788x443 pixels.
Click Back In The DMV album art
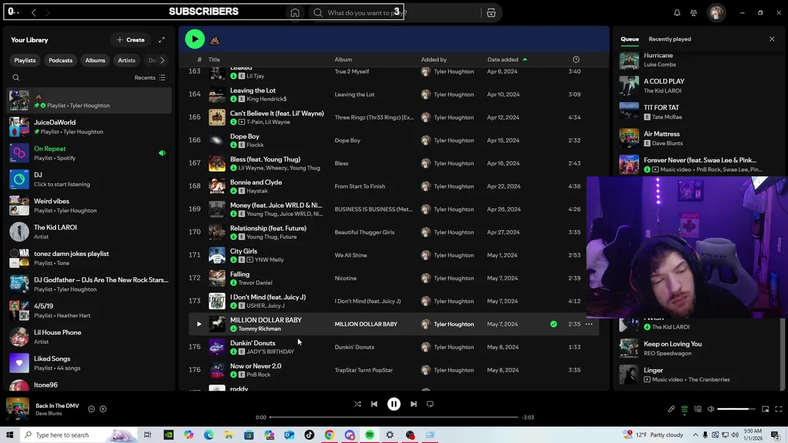pos(18,409)
